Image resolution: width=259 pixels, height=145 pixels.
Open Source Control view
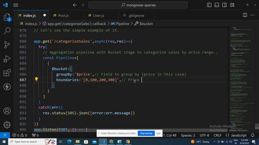[x=7, y=45]
